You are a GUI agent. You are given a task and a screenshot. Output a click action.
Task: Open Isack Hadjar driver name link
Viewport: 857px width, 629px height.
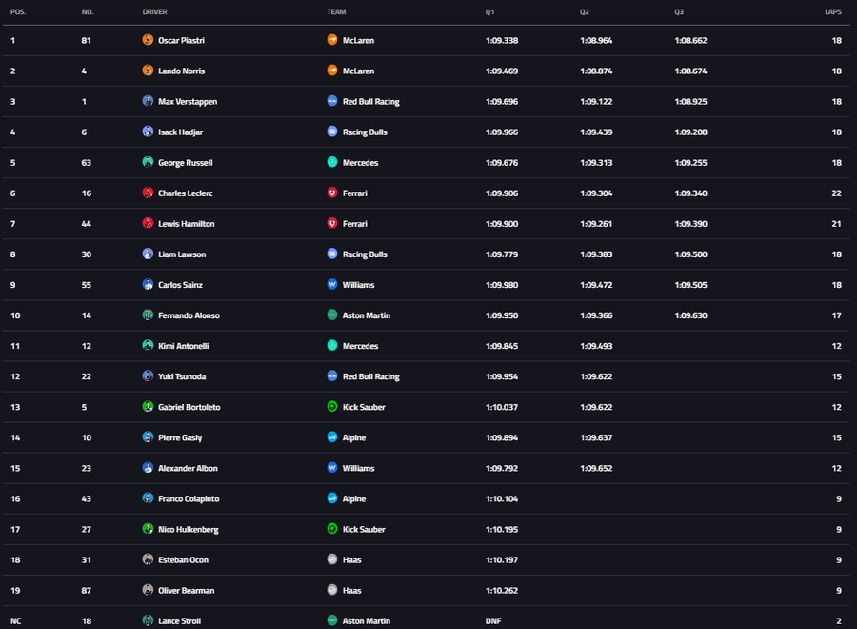180,132
